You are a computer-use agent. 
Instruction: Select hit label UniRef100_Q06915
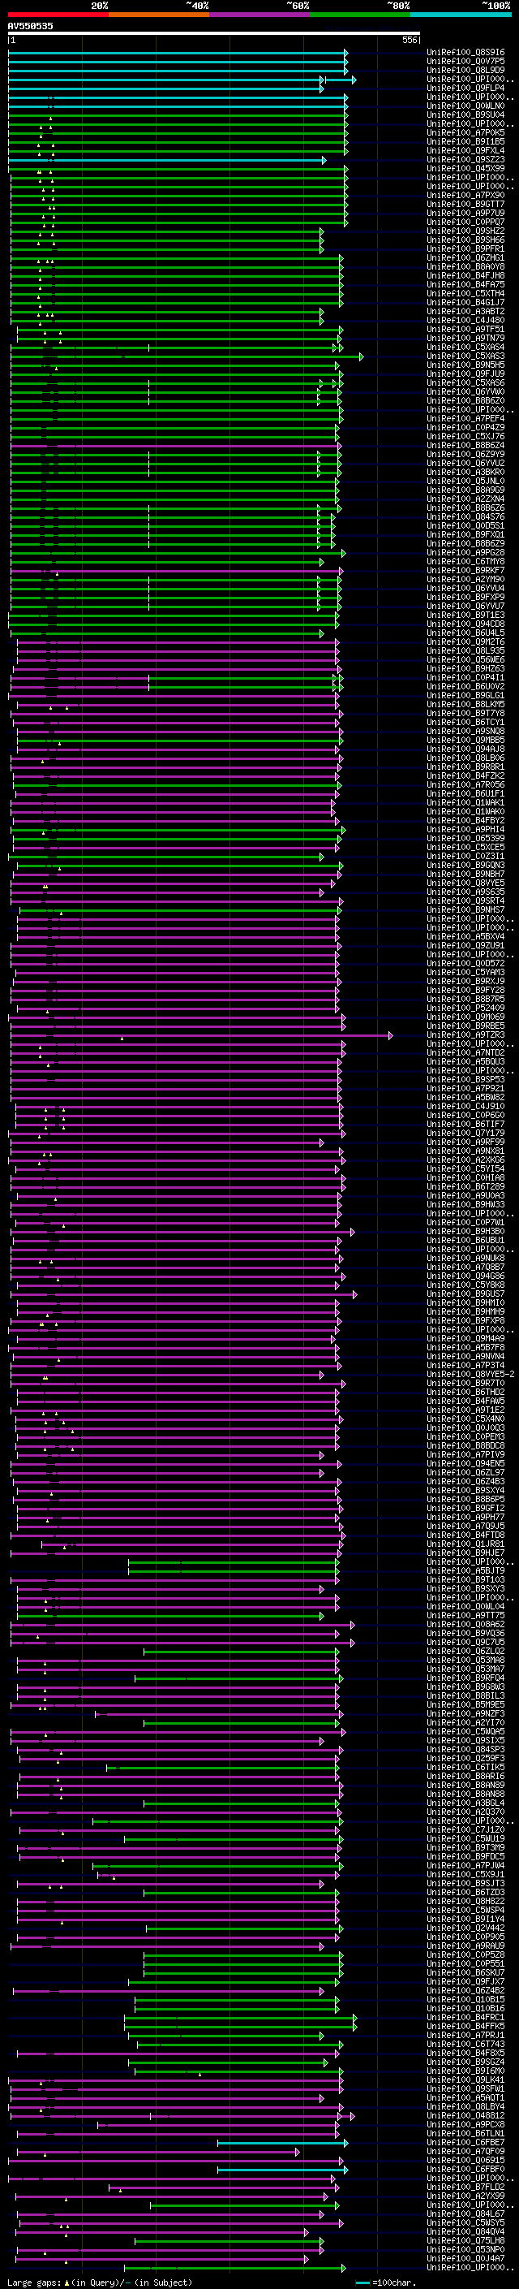pyautogui.click(x=465, y=2159)
